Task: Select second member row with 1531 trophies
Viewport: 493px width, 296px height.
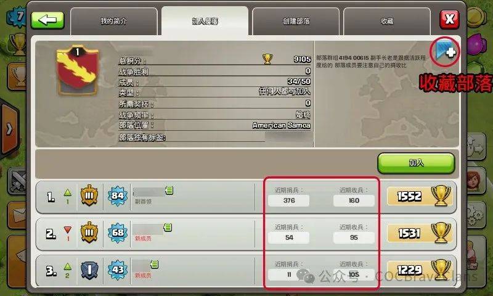Action: [246, 233]
